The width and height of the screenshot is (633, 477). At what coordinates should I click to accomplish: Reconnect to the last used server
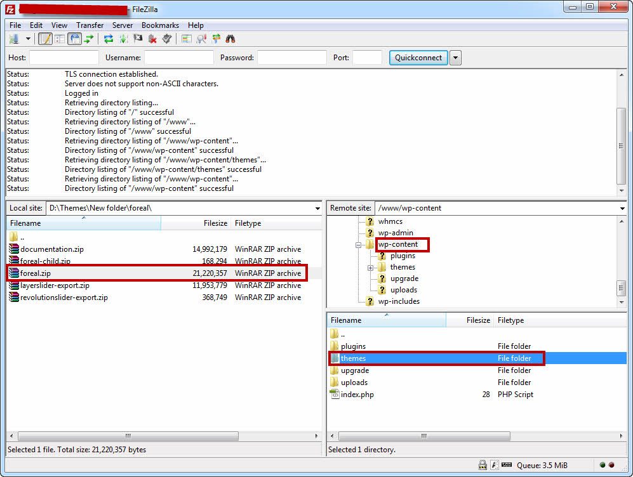(167, 39)
